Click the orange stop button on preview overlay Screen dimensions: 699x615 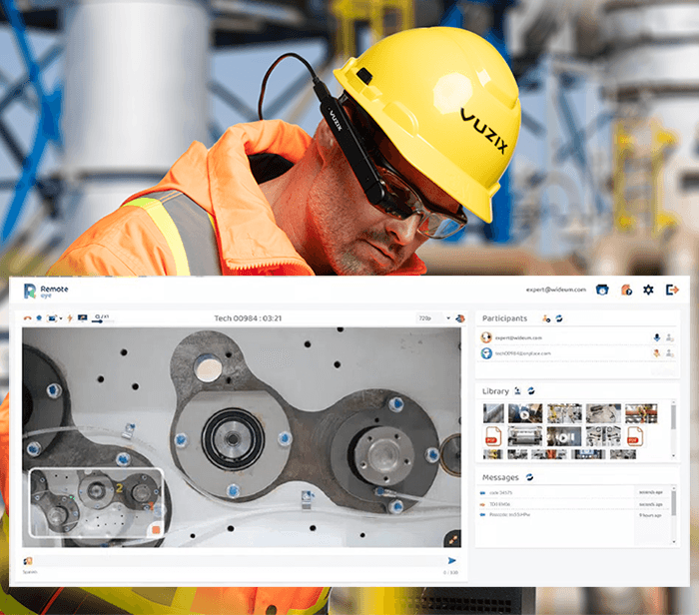tap(156, 529)
